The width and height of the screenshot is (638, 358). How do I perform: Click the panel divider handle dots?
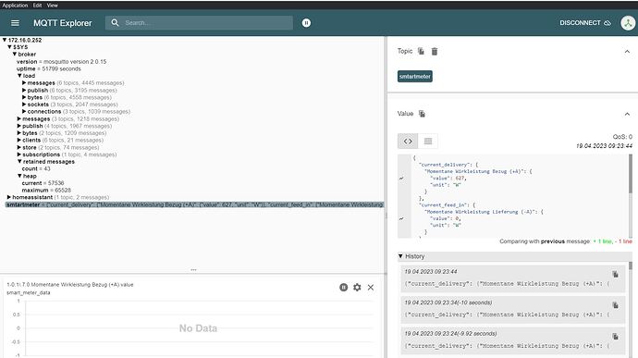(193, 269)
